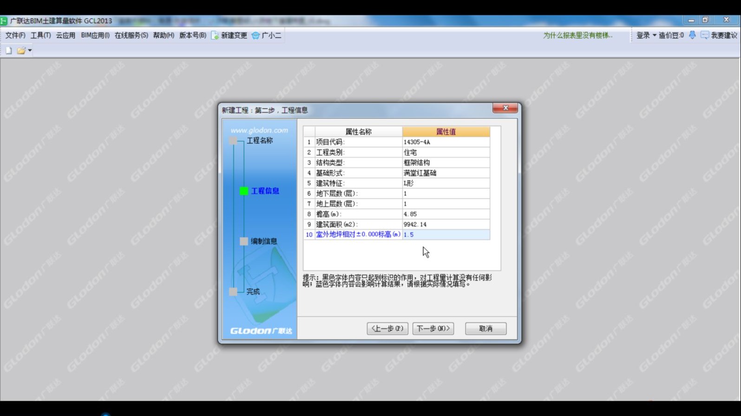The width and height of the screenshot is (741, 416).
Task: Click the 属性值 column header
Action: tap(446, 132)
